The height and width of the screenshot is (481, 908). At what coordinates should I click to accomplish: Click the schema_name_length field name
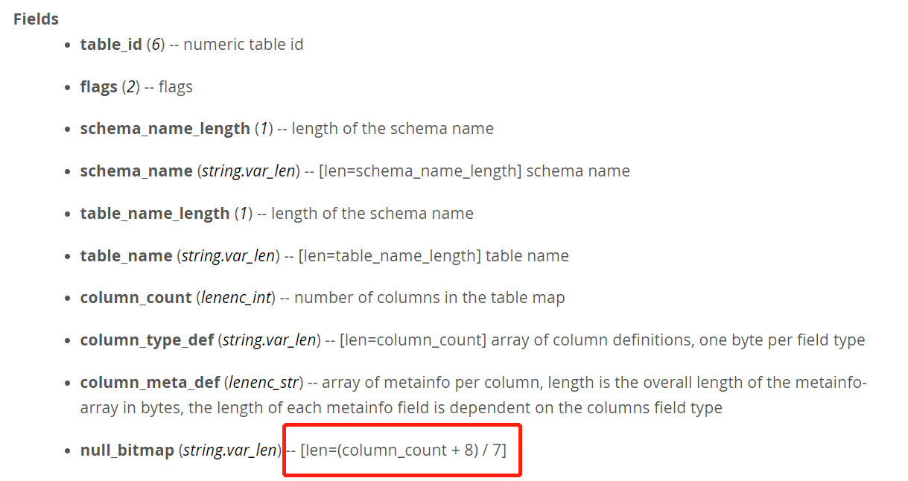pos(165,129)
